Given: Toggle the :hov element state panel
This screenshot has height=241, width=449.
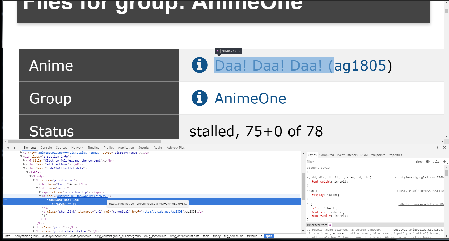Looking at the screenshot, I should point(419,162).
